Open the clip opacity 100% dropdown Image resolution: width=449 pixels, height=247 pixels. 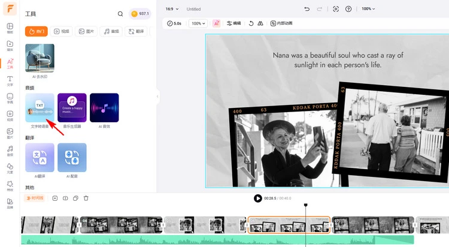point(198,23)
